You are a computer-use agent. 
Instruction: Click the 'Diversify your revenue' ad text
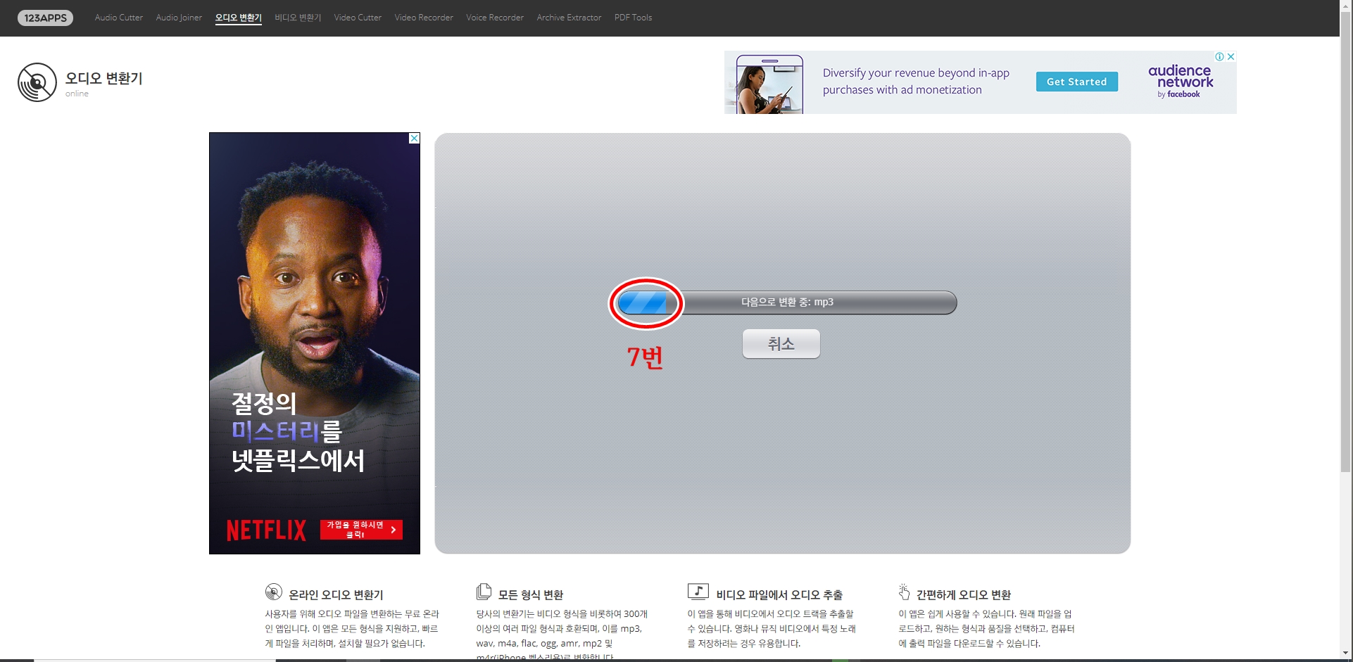(x=916, y=82)
